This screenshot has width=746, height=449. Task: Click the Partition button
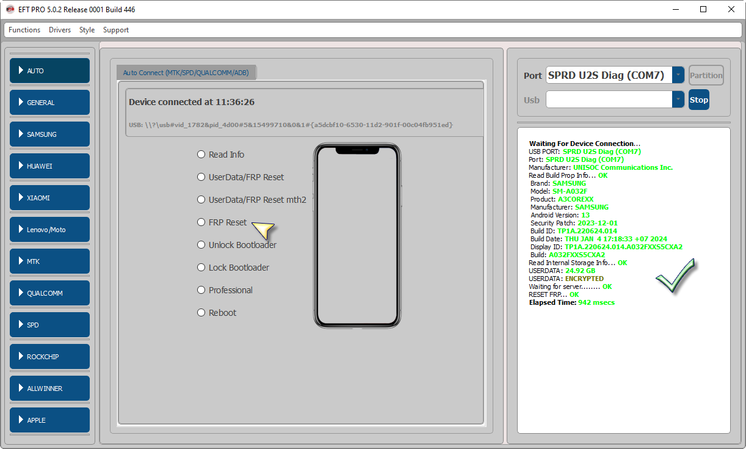[706, 75]
